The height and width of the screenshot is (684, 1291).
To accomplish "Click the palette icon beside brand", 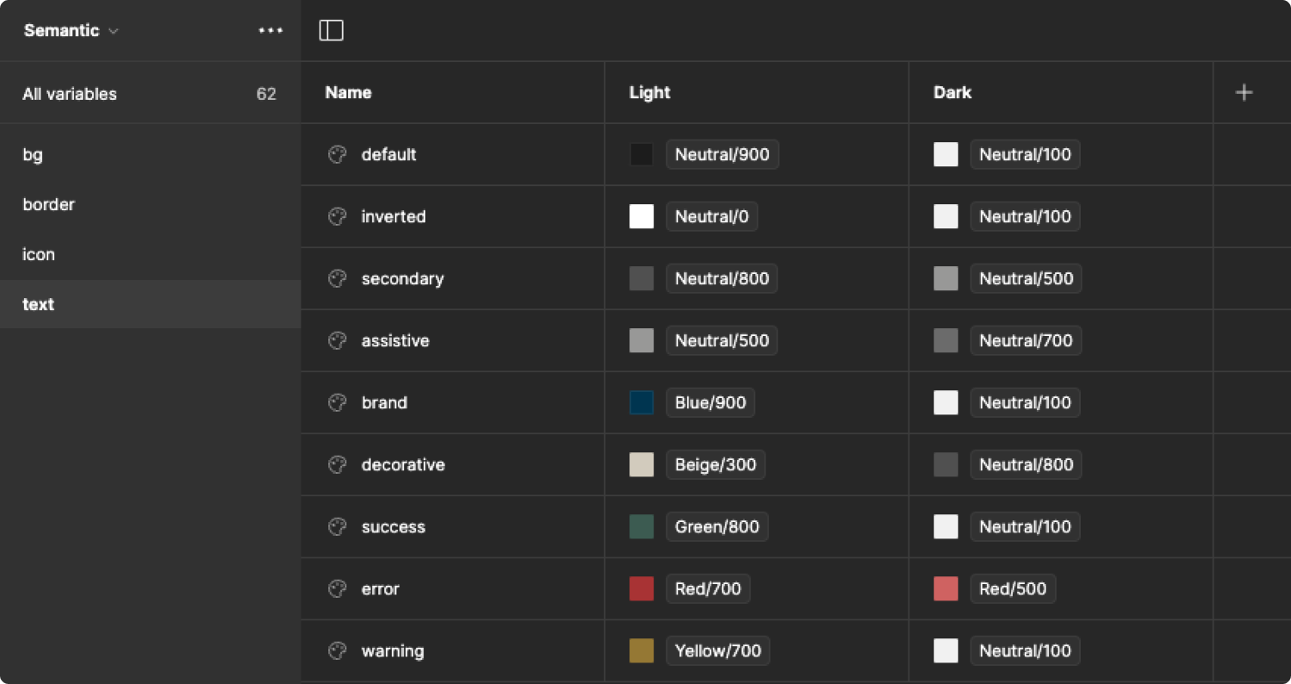I will tap(336, 402).
